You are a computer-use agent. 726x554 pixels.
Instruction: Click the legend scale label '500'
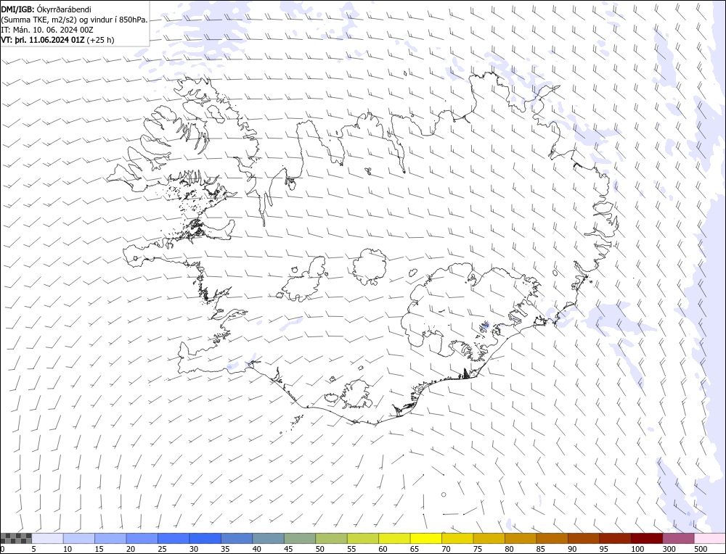click(701, 549)
